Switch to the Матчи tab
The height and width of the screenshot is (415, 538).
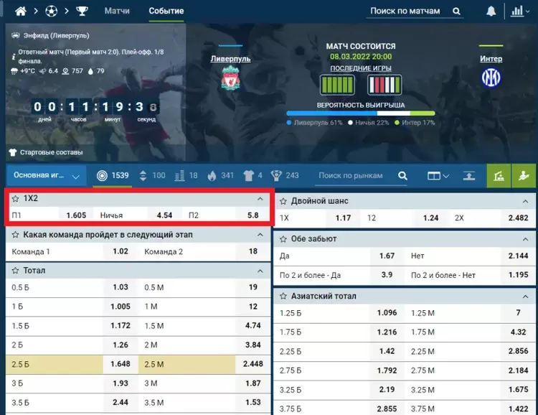coord(117,11)
